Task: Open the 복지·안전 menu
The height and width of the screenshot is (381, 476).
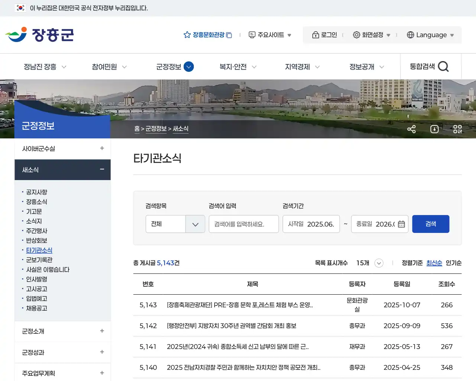Action: pyautogui.click(x=238, y=67)
